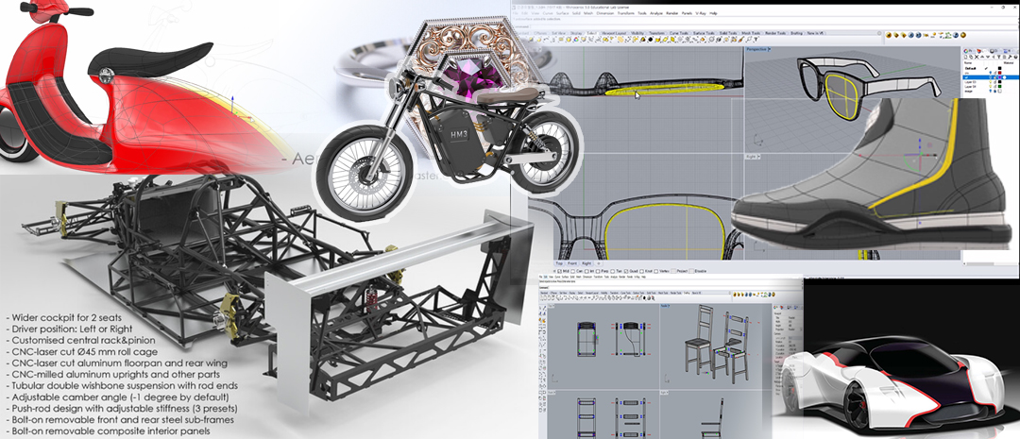Switch to the Viewport Layout toolbar tab
This screenshot has width=1020, height=439.
pos(614,33)
